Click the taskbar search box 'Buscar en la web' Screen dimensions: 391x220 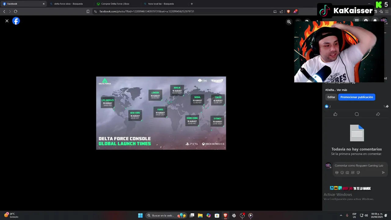[166, 215]
